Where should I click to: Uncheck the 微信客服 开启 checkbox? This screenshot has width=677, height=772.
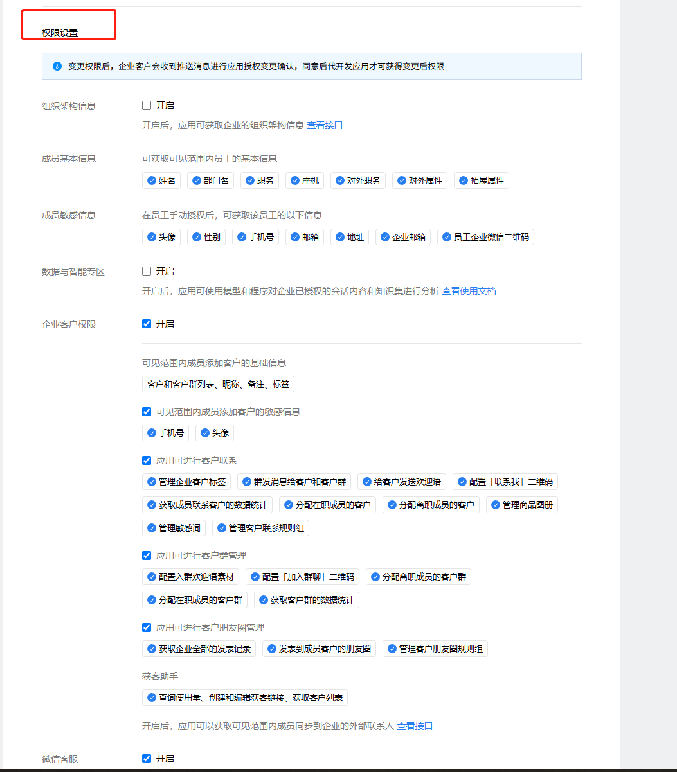pos(147,759)
